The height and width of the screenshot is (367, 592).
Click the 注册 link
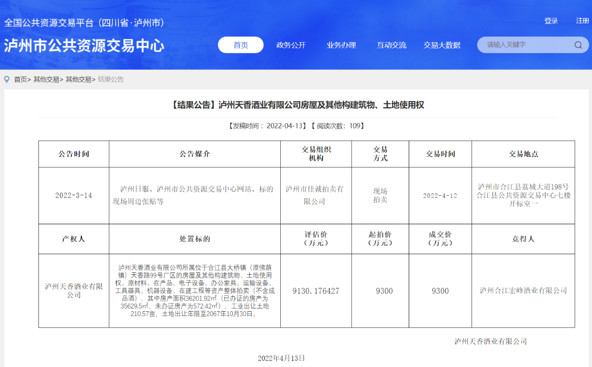click(583, 21)
